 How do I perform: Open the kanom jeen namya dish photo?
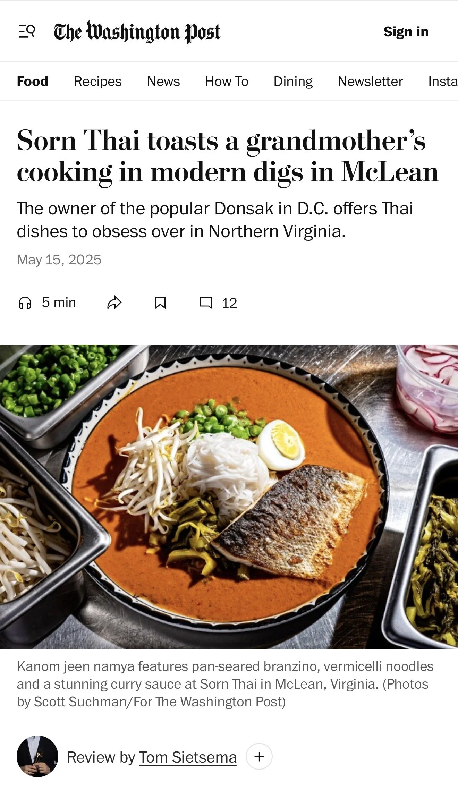[229, 496]
